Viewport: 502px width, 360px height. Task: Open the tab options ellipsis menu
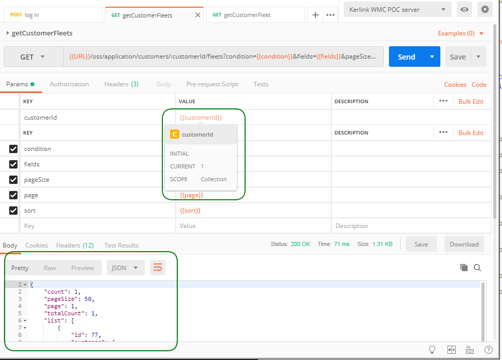click(330, 15)
